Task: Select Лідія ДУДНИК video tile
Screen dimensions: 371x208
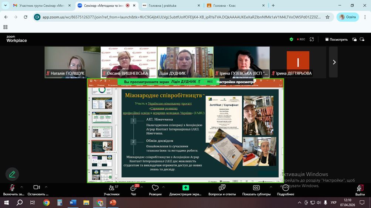Action: click(x=185, y=62)
